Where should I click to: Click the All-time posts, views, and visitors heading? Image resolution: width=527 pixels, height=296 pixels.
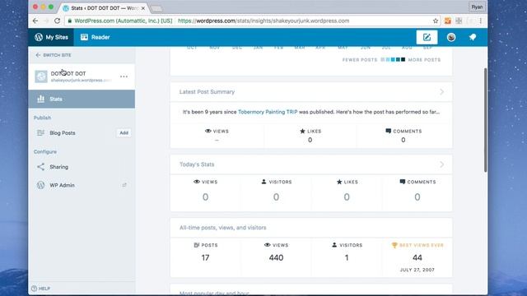223,228
